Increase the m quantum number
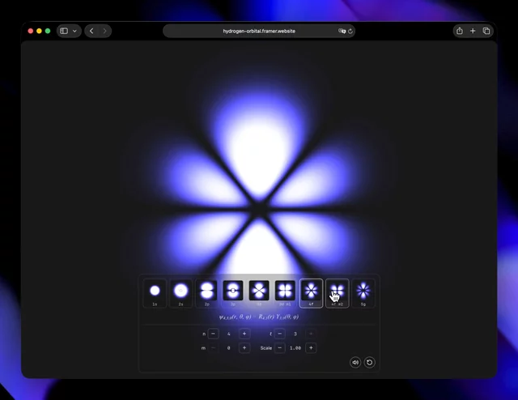The width and height of the screenshot is (518, 400). tap(244, 347)
